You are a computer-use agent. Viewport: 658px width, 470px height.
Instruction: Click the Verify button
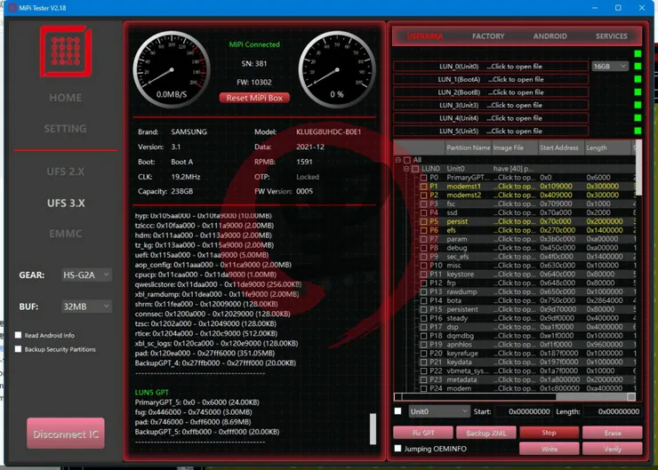(x=613, y=449)
